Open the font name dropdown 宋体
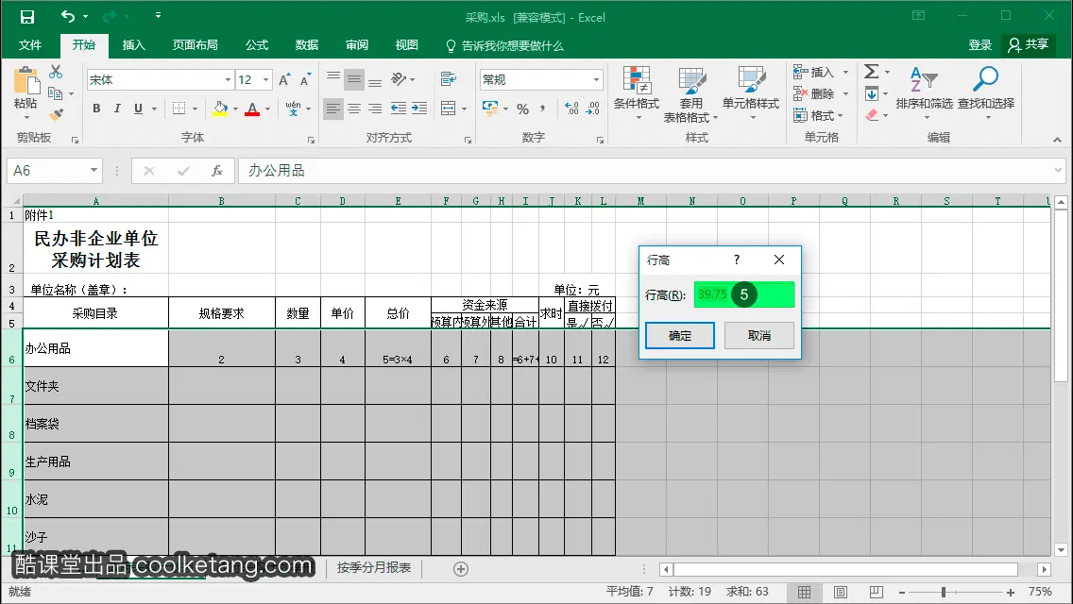The width and height of the screenshot is (1073, 604). (228, 80)
